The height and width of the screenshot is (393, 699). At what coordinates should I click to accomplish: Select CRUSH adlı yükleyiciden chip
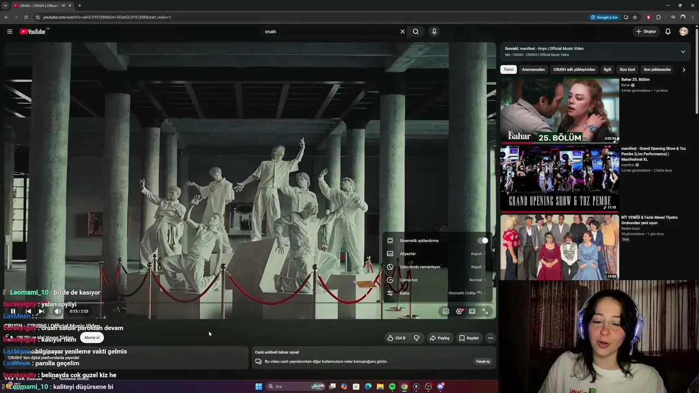click(574, 69)
